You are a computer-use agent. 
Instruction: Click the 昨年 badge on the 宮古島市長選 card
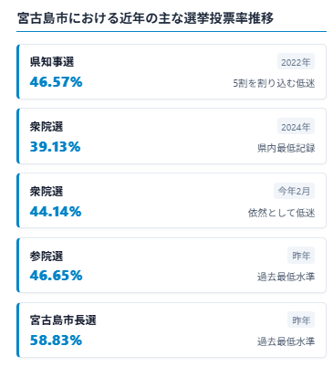coord(301,320)
